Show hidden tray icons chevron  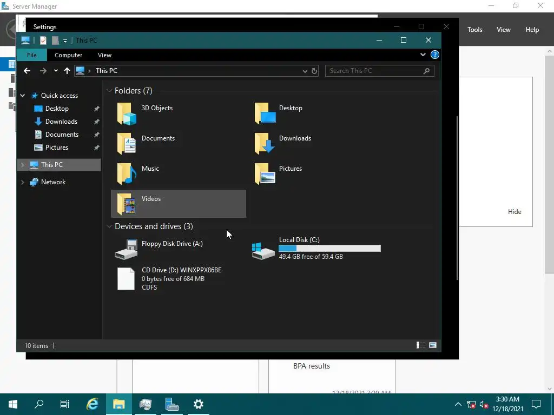click(458, 404)
